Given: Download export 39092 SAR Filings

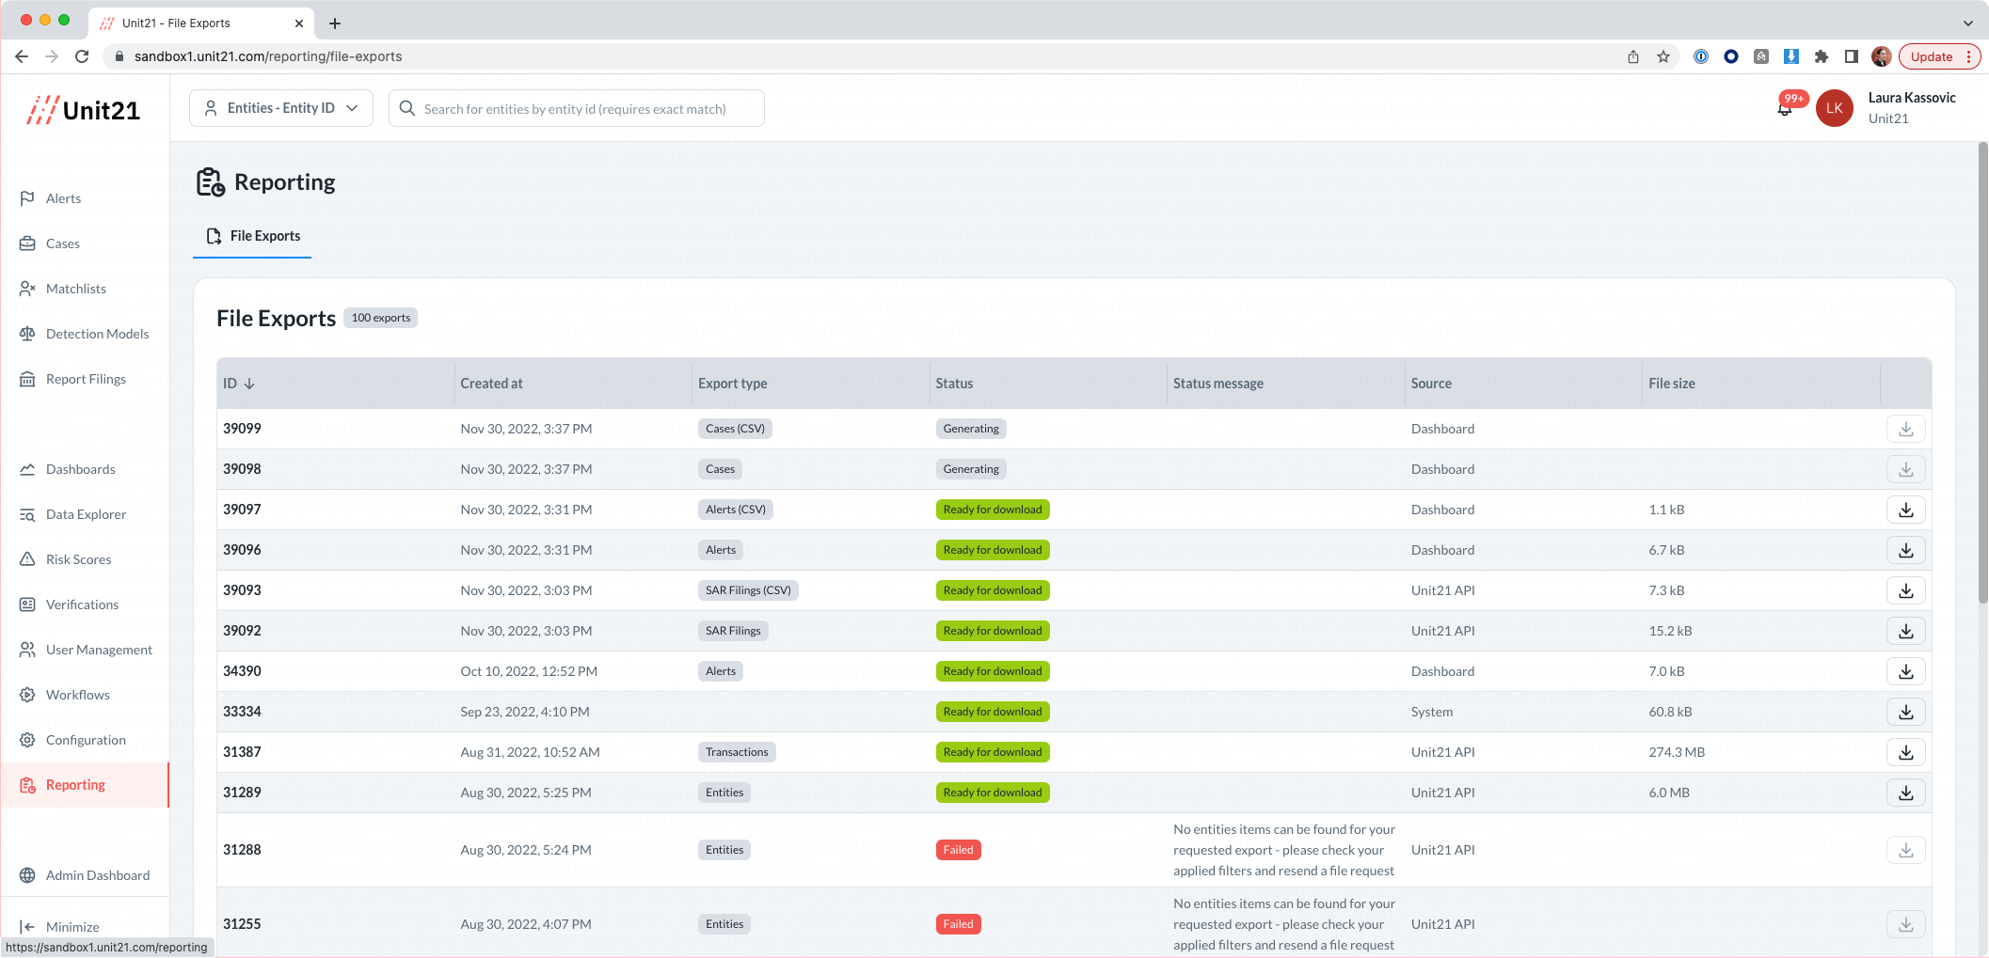Looking at the screenshot, I should coord(1905,631).
